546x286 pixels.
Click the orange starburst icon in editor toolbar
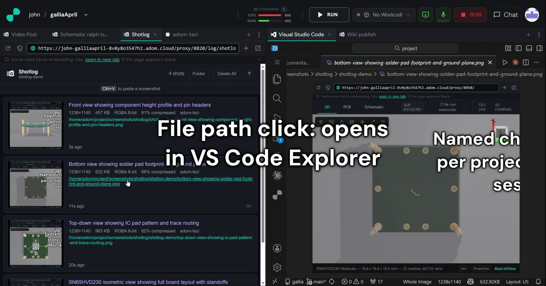[x=515, y=62]
